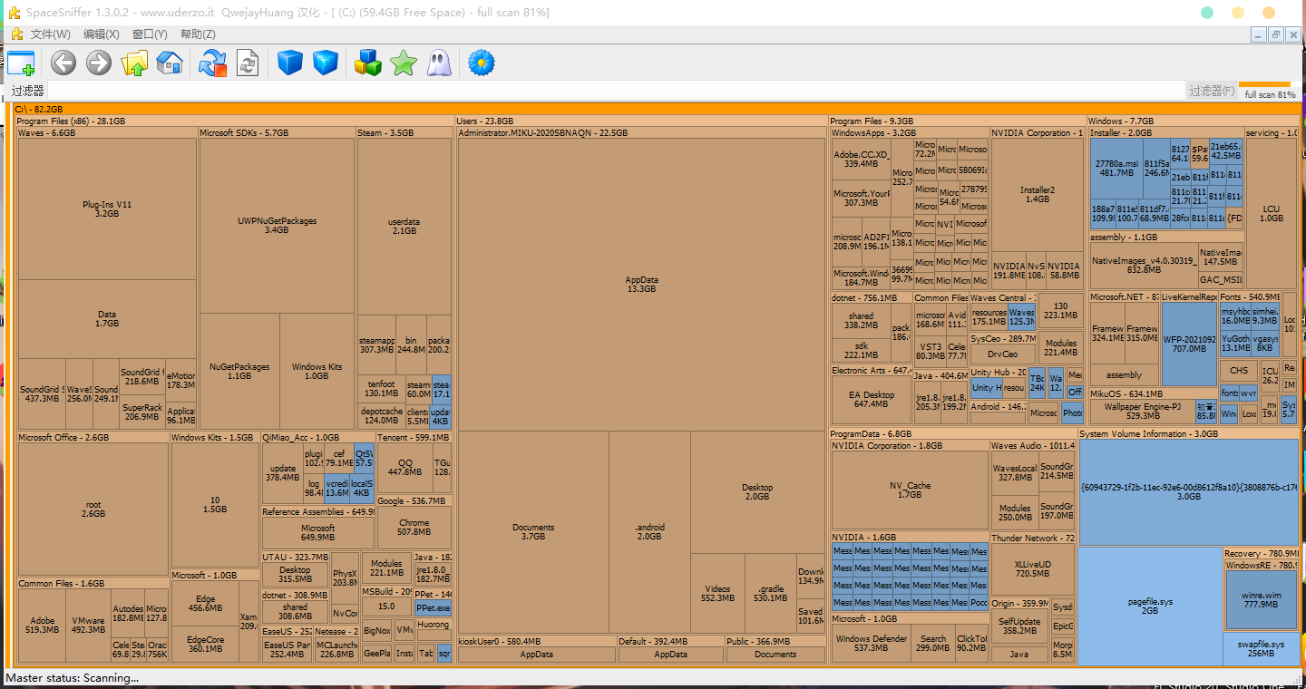The width and height of the screenshot is (1306, 689).
Task: Select the Edge 456.6MB block
Action: 205,604
